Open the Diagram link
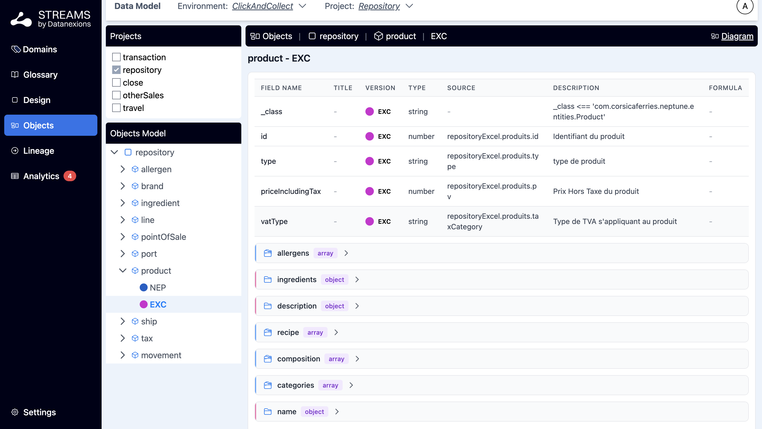This screenshot has width=762, height=429. (737, 36)
